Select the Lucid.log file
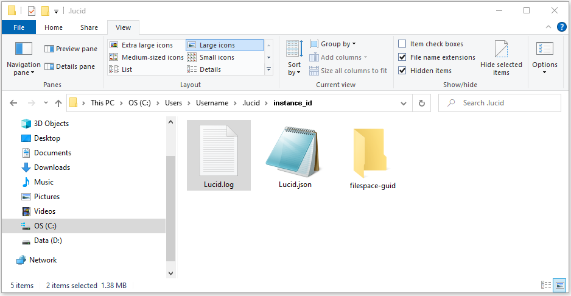 (219, 155)
